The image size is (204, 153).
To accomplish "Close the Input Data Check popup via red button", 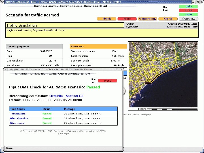I will [x=108, y=81].
